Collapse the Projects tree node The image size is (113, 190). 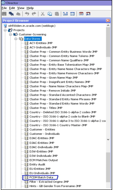(x=5, y=30)
